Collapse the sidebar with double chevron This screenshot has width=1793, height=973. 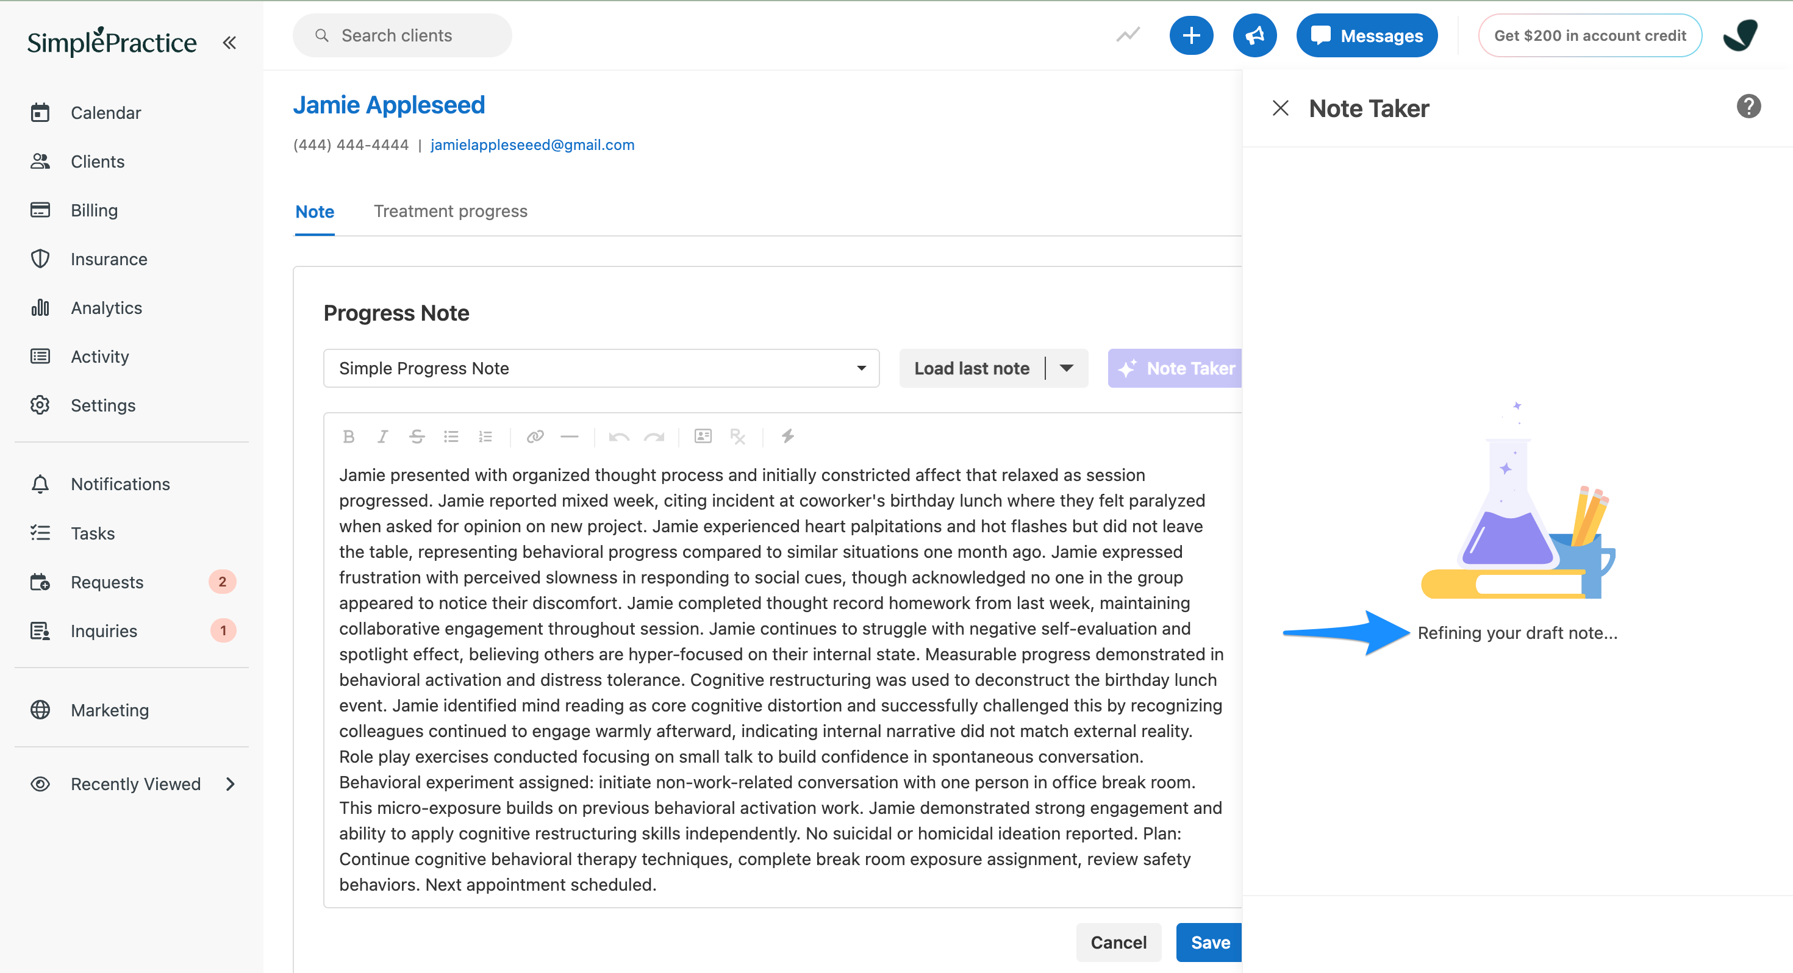[229, 43]
